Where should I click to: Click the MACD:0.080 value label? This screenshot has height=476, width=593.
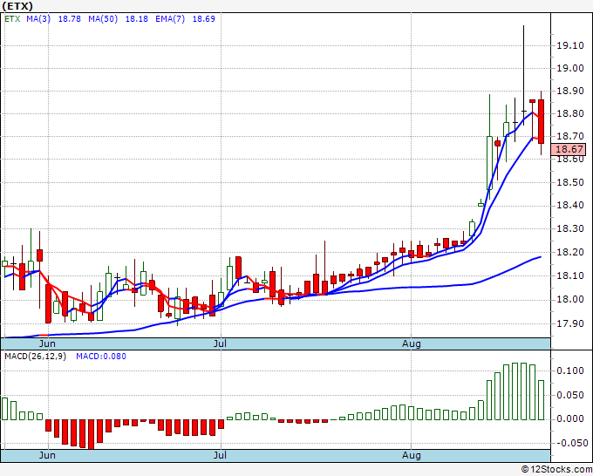101,357
